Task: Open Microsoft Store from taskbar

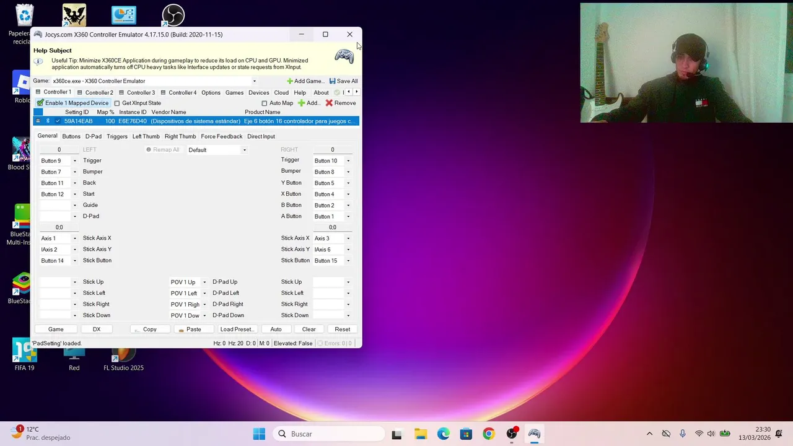Action: [466, 434]
